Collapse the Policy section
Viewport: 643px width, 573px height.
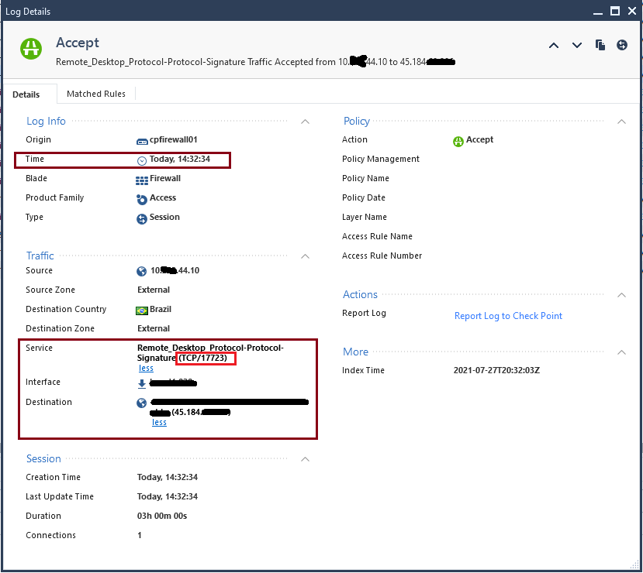point(622,122)
